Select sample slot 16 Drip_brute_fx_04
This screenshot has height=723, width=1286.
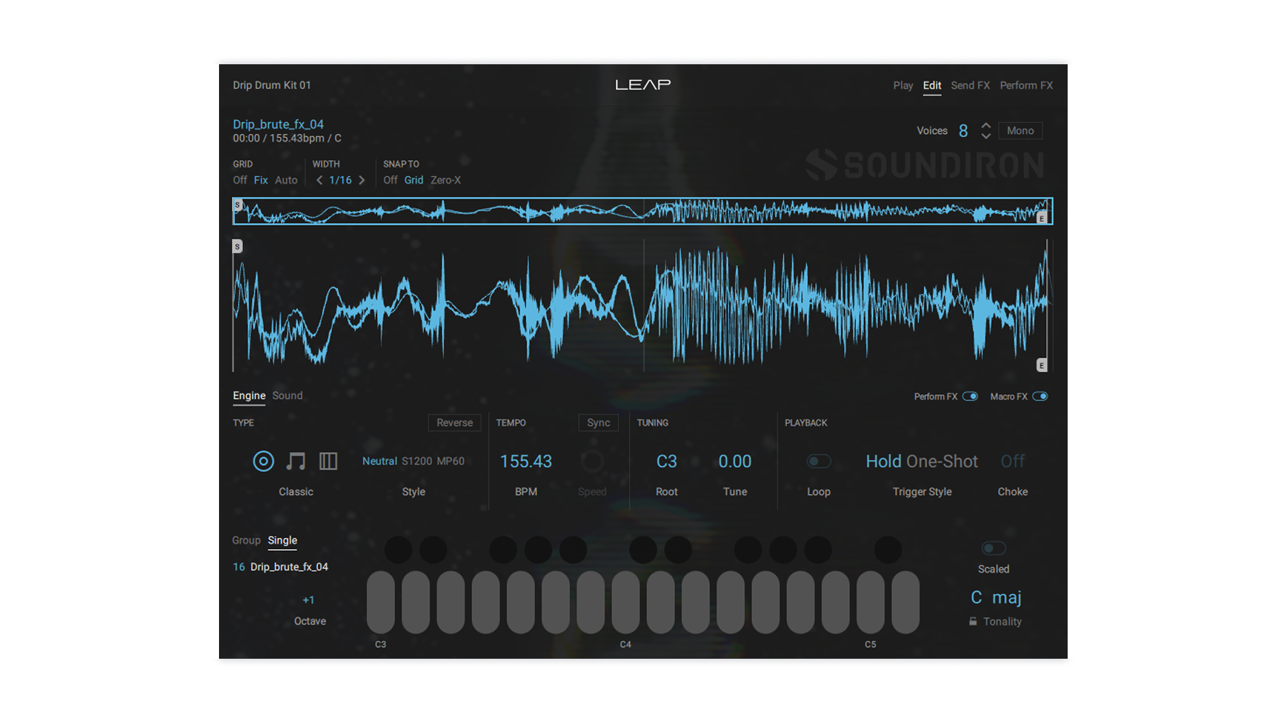click(x=281, y=567)
